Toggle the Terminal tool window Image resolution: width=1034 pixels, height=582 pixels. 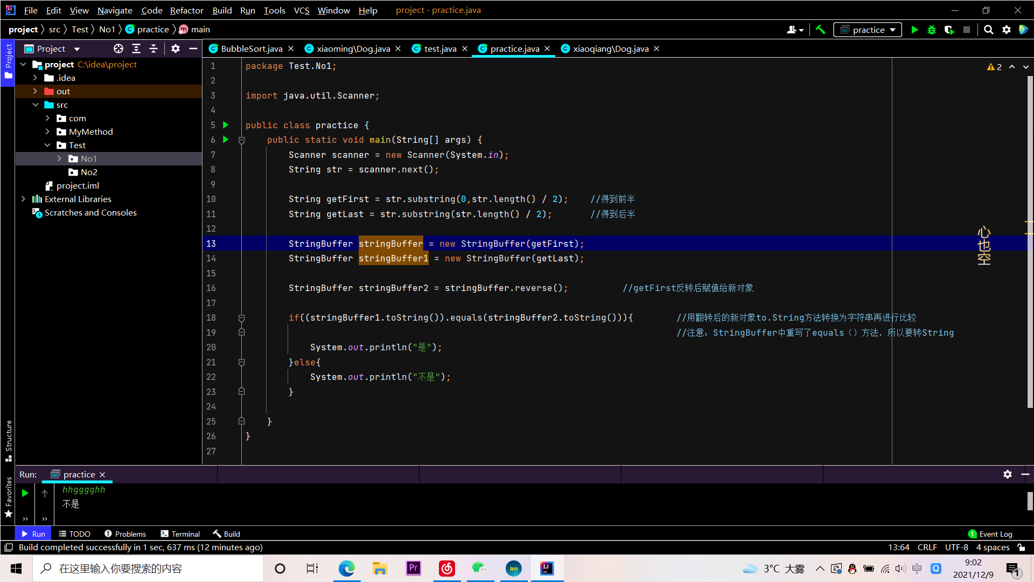tap(180, 533)
